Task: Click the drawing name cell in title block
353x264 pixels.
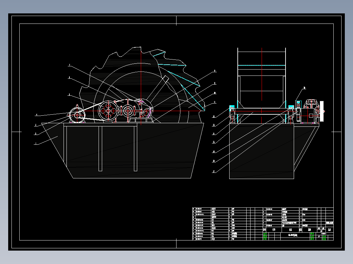Action: click(295, 235)
